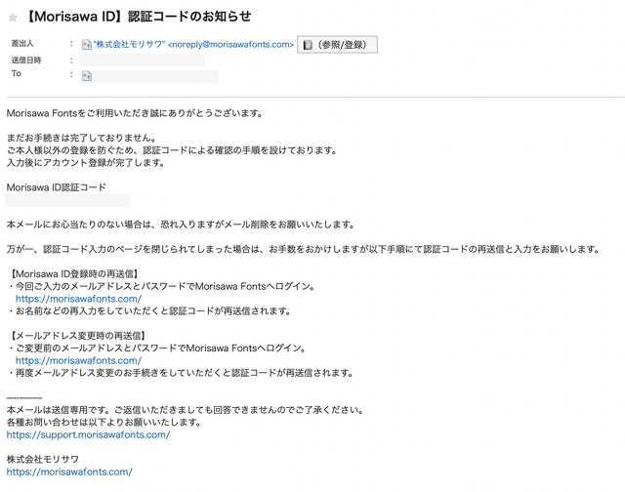Click the 差出人 label
The image size is (625, 492).
tap(24, 45)
